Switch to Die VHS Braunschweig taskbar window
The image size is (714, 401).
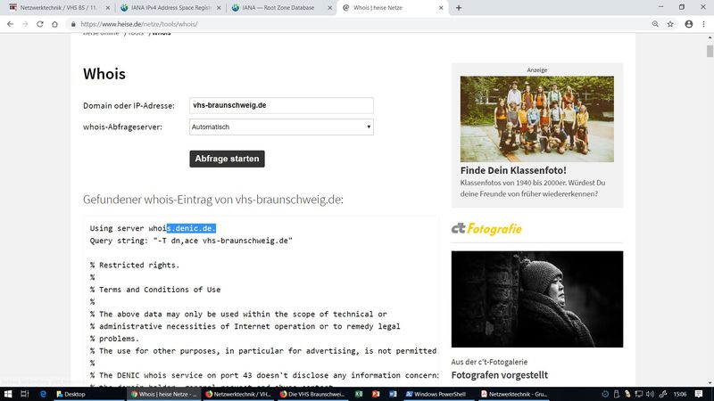click(x=311, y=394)
